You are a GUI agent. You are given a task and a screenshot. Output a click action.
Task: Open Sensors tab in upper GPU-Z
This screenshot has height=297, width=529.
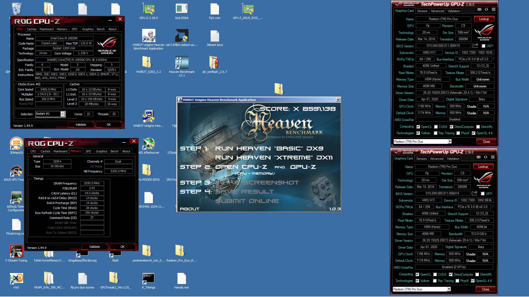[x=422, y=11]
